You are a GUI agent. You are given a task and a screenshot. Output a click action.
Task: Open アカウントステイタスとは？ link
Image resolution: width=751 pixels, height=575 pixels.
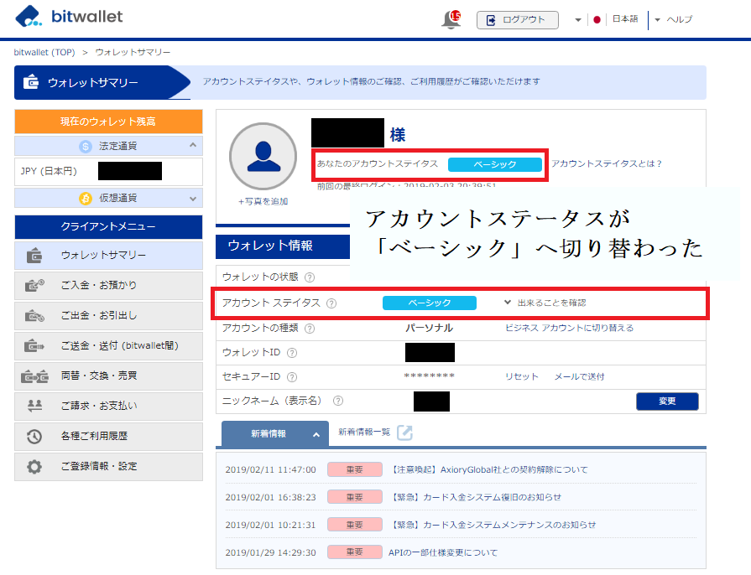(x=607, y=163)
